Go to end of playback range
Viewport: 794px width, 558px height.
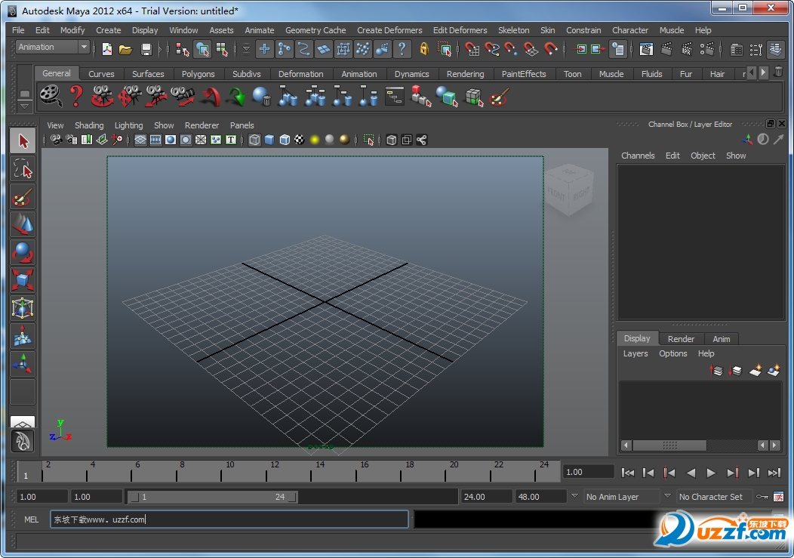point(774,473)
